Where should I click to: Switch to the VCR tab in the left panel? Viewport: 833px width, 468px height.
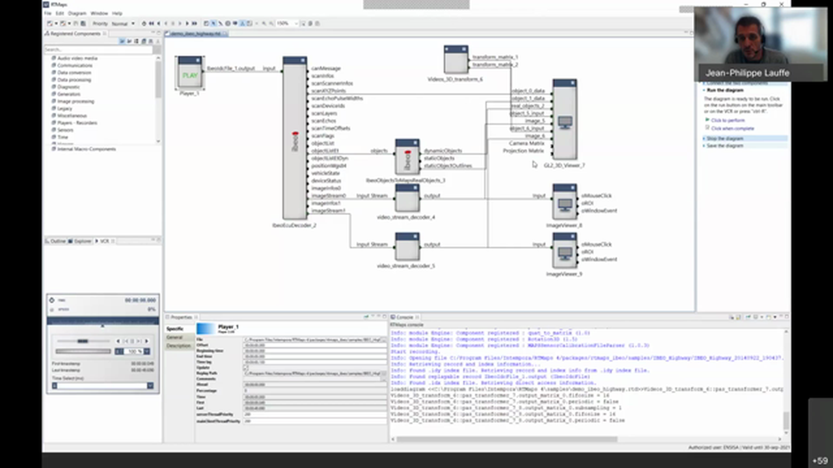point(104,240)
